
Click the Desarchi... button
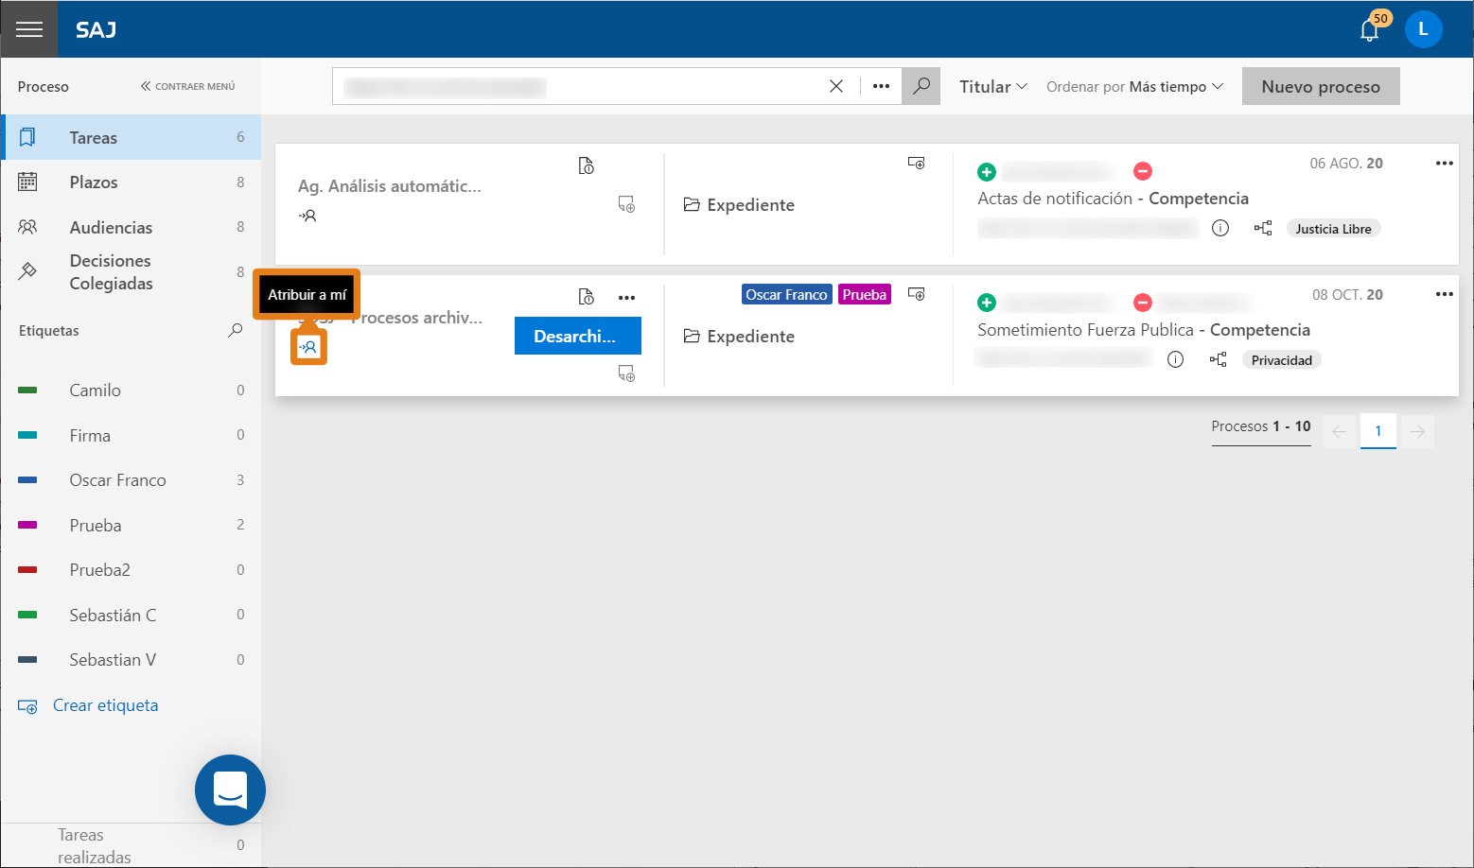tap(578, 336)
